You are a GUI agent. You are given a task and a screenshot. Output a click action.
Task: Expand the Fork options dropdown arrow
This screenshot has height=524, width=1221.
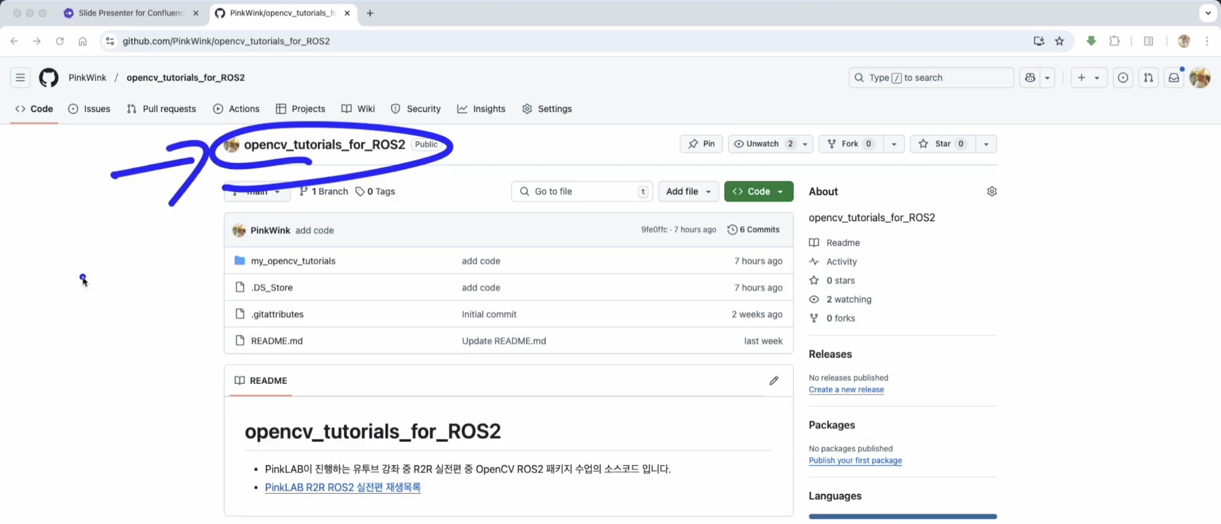point(894,144)
